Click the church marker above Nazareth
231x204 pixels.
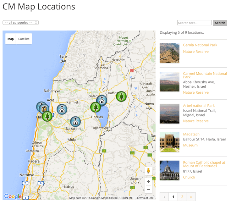75,122
